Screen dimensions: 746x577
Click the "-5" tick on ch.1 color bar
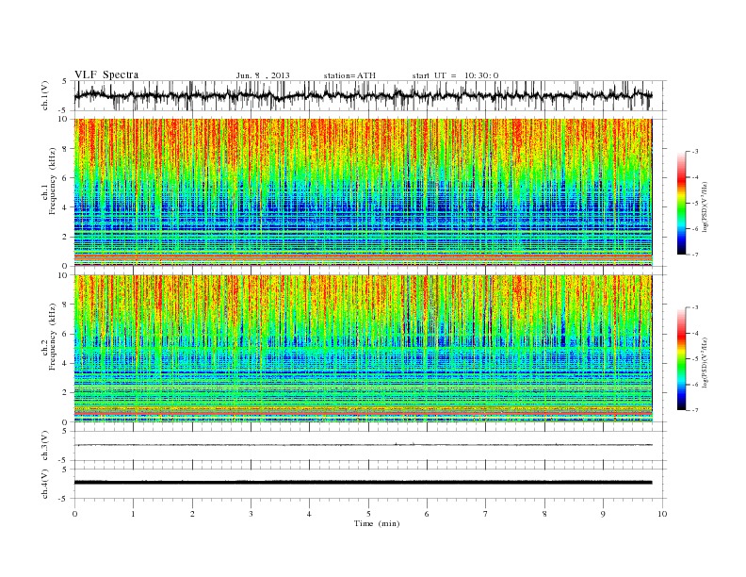pos(694,204)
